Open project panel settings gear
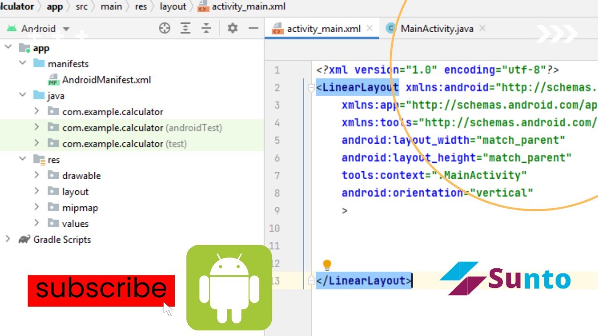The image size is (598, 336). 232,28
